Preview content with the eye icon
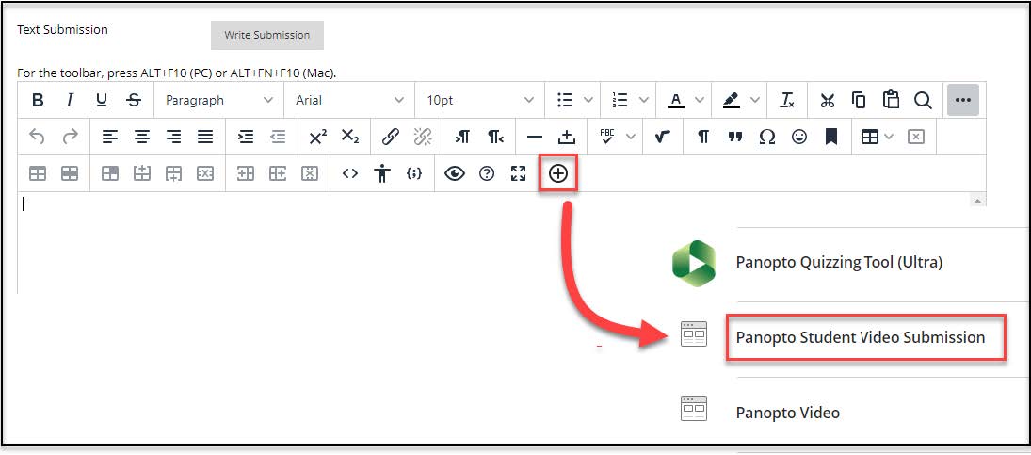The height and width of the screenshot is (455, 1031). pyautogui.click(x=455, y=173)
